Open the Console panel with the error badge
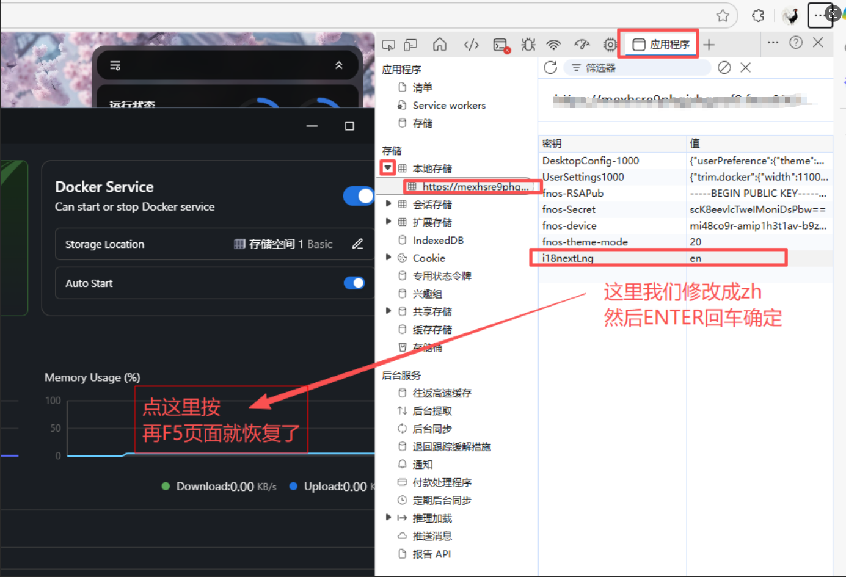 [x=501, y=45]
